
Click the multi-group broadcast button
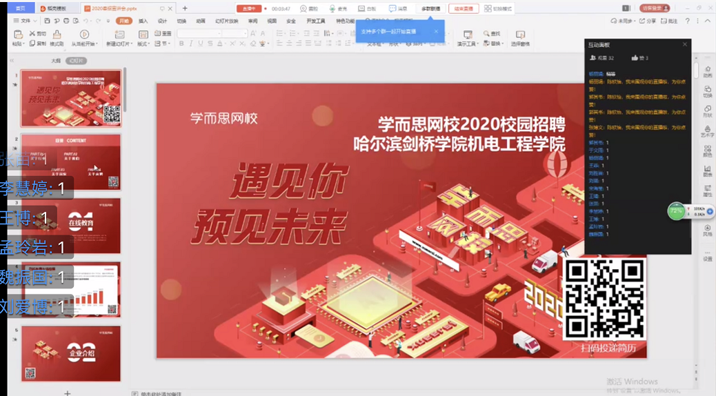(x=430, y=9)
